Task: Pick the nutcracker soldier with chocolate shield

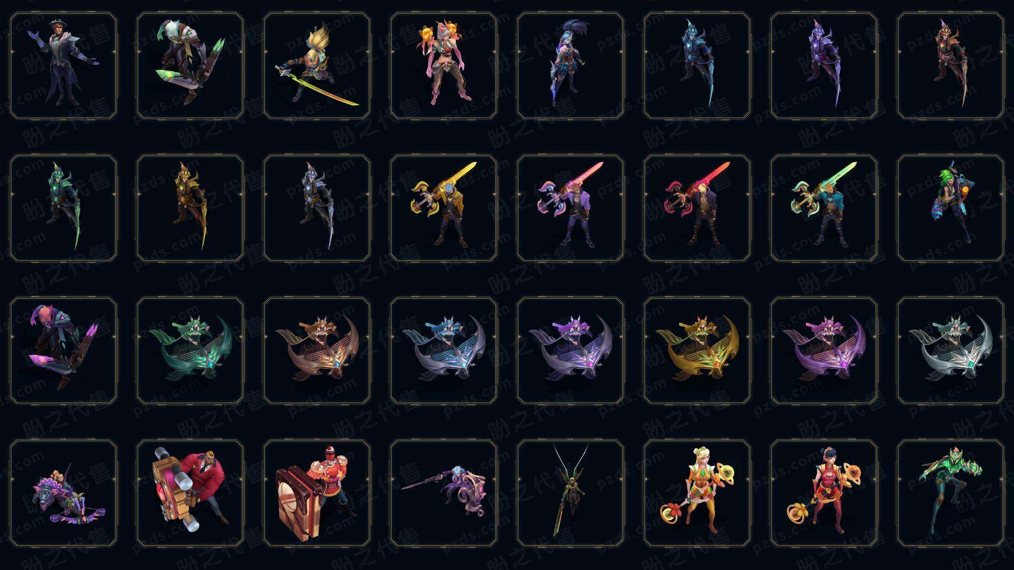Action: [317, 493]
